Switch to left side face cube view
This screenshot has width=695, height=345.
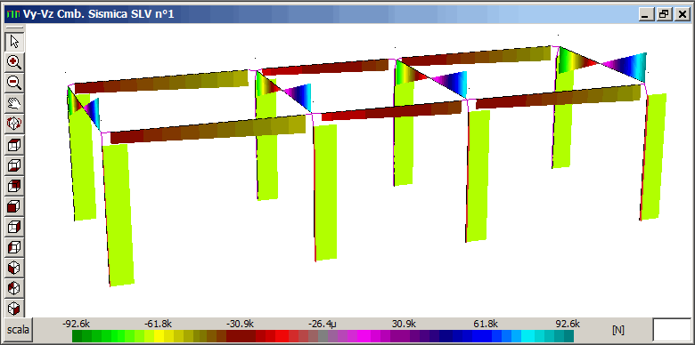[14, 248]
